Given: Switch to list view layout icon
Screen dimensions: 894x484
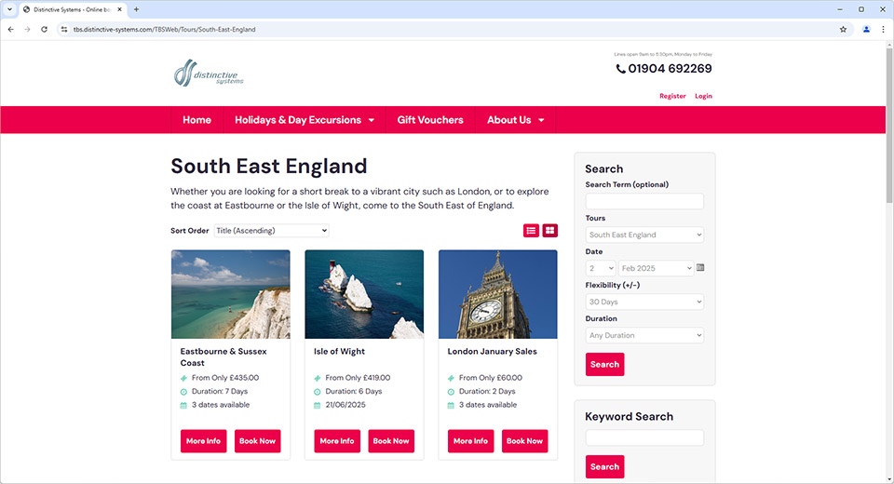Looking at the screenshot, I should (x=531, y=230).
